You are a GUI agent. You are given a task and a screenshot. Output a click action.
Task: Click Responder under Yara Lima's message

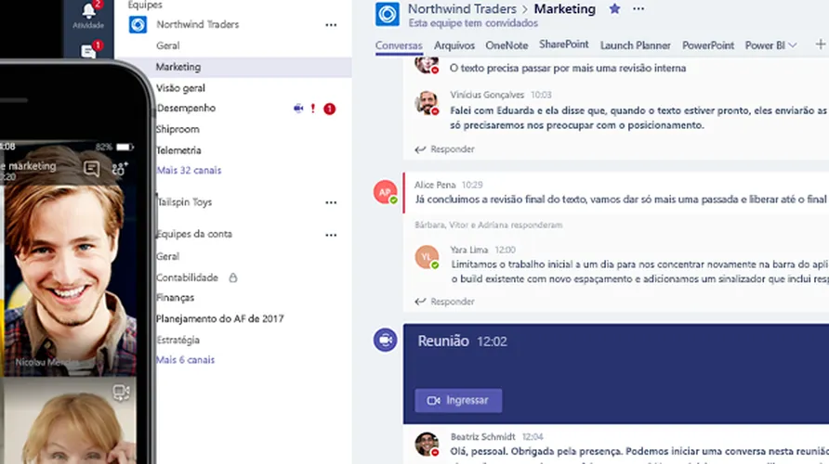tap(445, 302)
